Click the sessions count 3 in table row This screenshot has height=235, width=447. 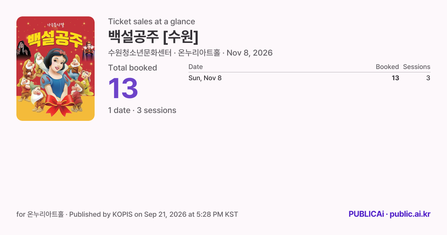[428, 78]
